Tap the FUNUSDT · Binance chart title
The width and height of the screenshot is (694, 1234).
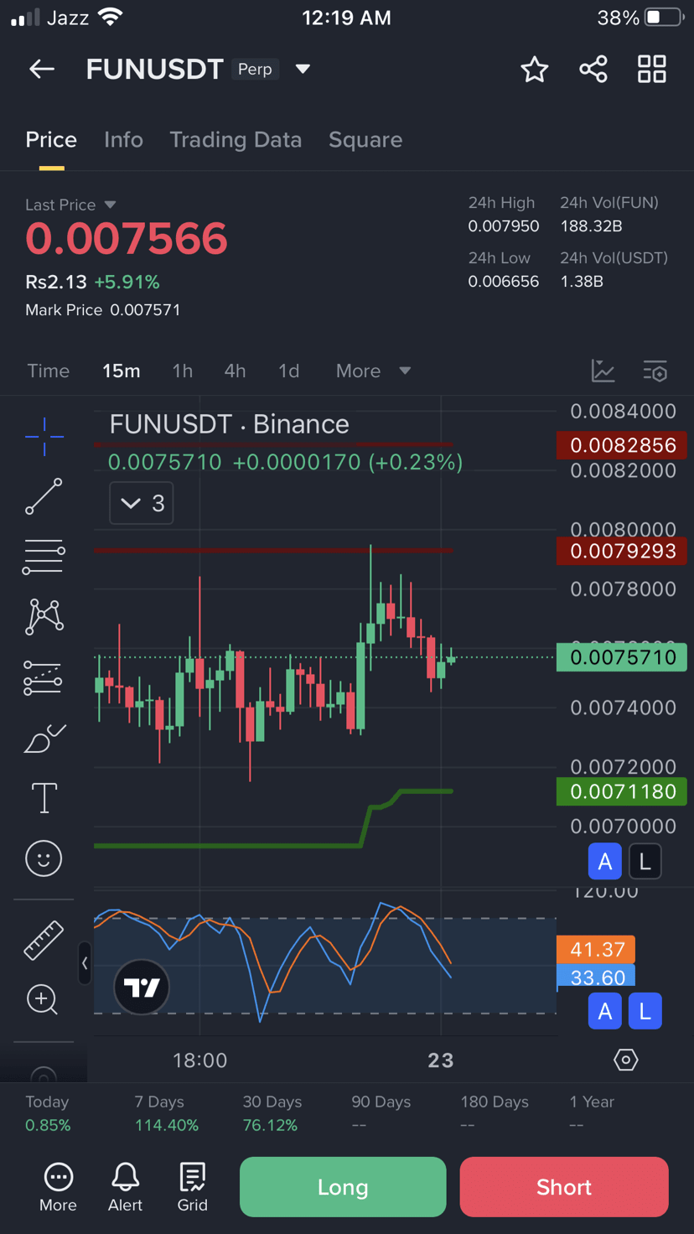[230, 424]
